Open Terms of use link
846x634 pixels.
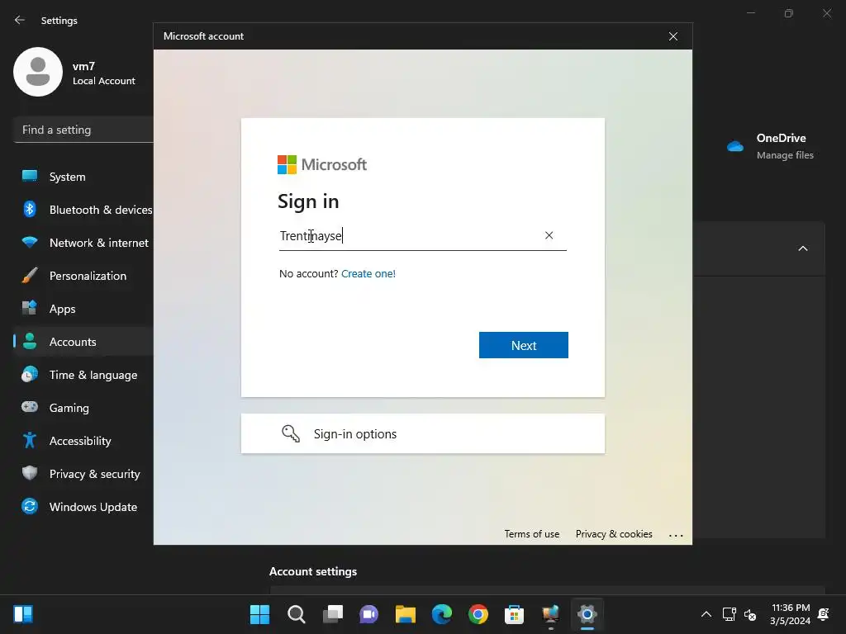click(x=531, y=534)
